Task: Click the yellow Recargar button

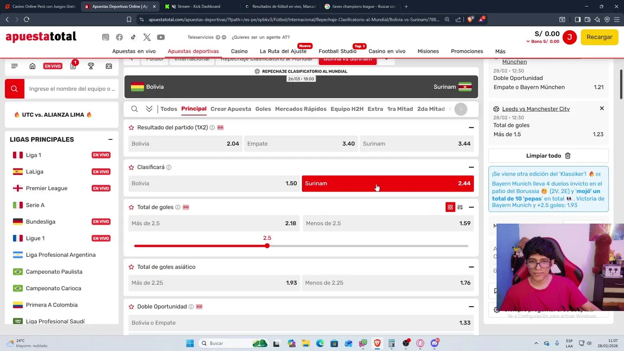Action: click(599, 37)
